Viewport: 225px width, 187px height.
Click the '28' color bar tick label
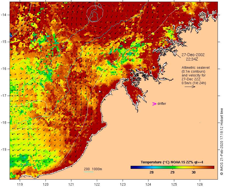[151, 172]
